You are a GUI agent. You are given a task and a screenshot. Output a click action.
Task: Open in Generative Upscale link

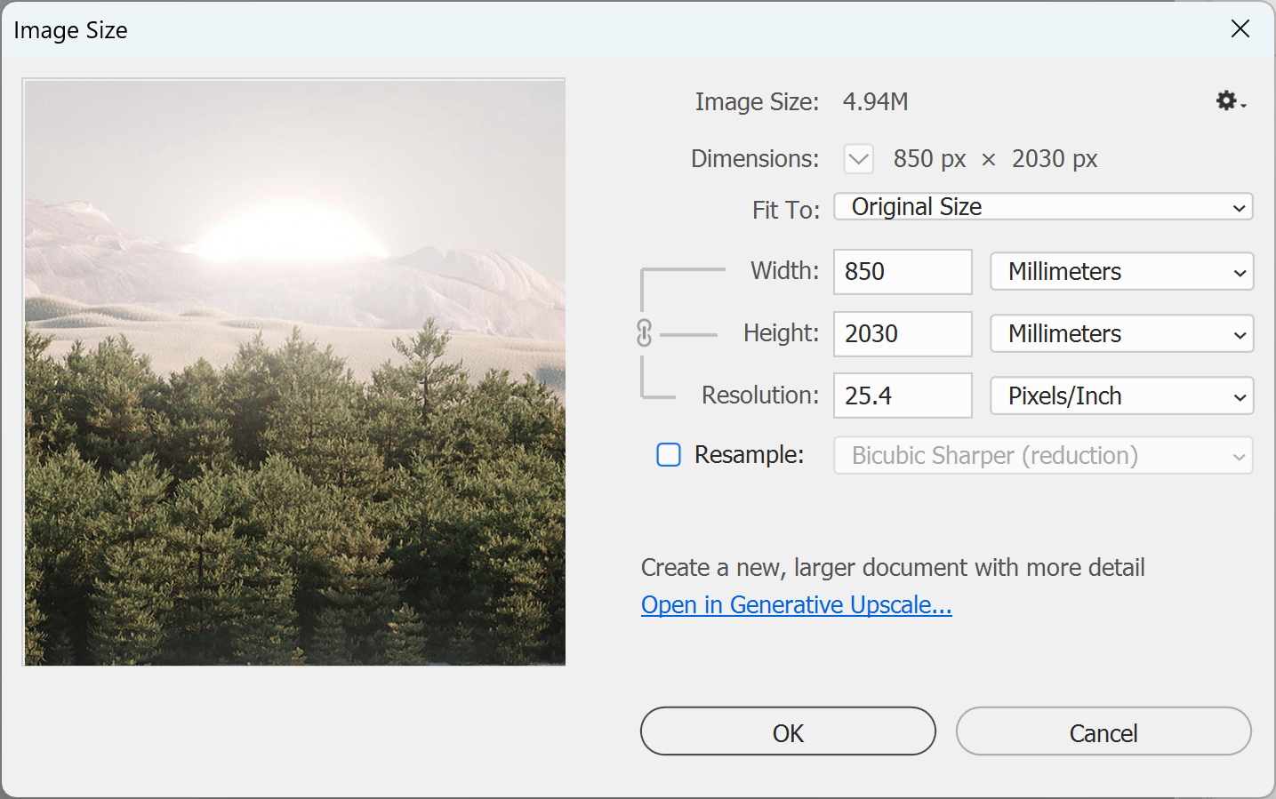[x=797, y=605]
